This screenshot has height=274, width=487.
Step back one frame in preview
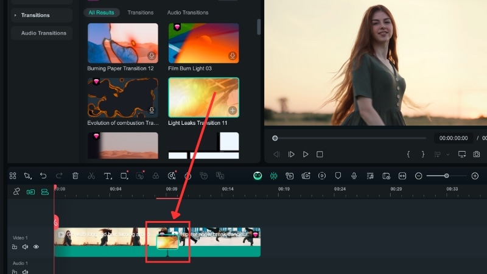(276, 155)
